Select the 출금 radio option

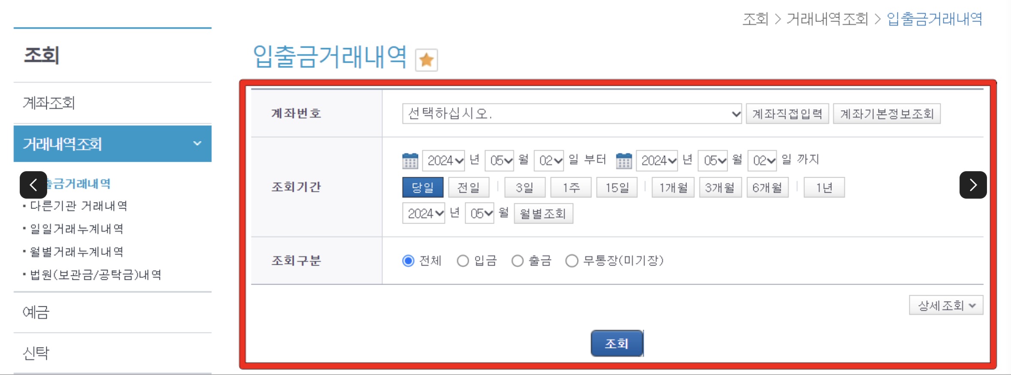click(518, 260)
